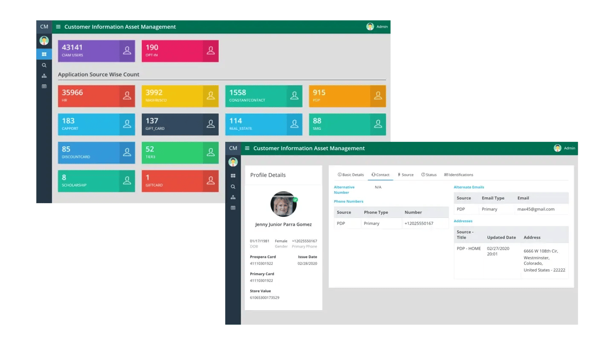
Task: Toggle the hamburger menu in the profile window header
Action: [x=247, y=148]
